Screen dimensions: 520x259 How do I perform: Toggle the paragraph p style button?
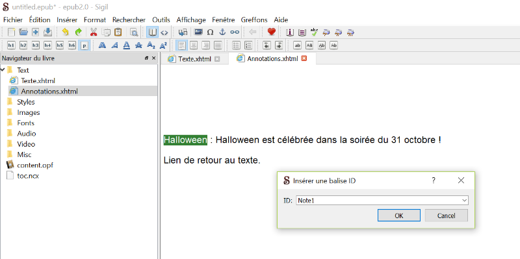tap(84, 45)
